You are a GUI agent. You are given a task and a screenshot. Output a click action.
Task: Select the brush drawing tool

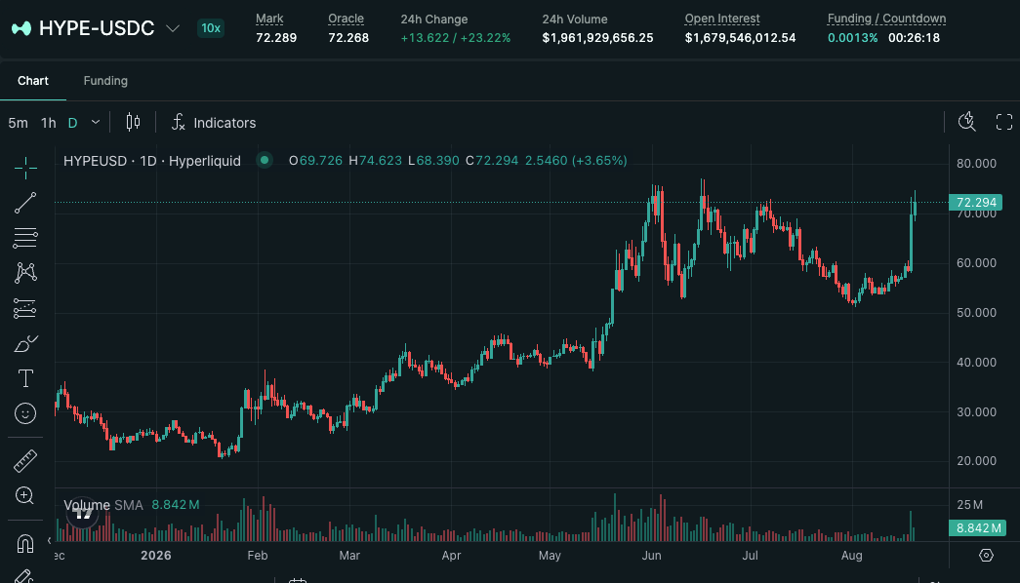(25, 343)
